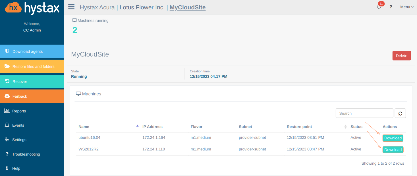417x176 pixels.
Task: Click the Status column header
Action: click(356, 127)
